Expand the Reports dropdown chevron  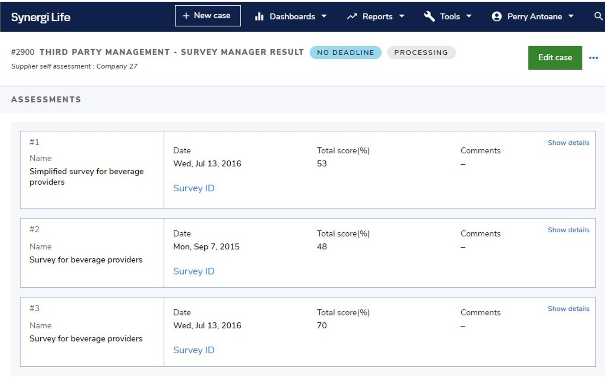403,16
